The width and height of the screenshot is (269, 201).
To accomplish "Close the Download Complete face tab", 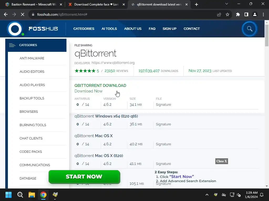I will pos(124,4).
